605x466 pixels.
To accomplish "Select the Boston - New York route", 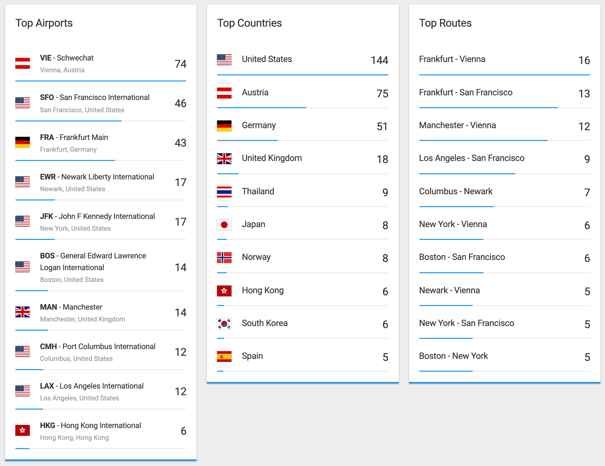I will (x=453, y=356).
